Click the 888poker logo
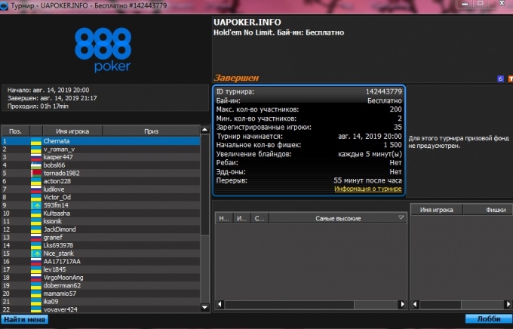513x329 pixels. click(103, 50)
